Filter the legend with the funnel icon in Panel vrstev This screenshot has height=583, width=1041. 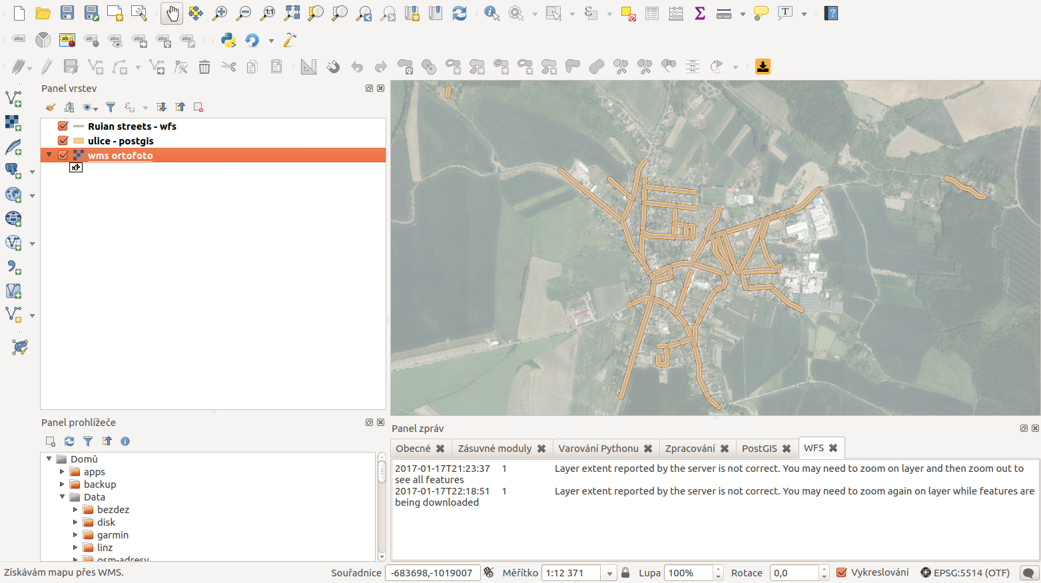(x=111, y=107)
